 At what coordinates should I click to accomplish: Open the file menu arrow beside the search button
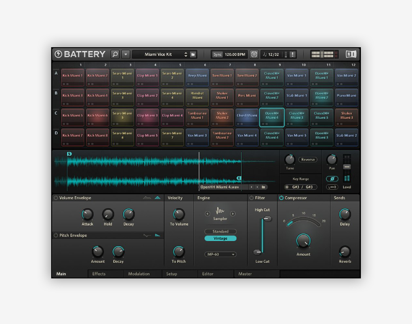point(126,54)
